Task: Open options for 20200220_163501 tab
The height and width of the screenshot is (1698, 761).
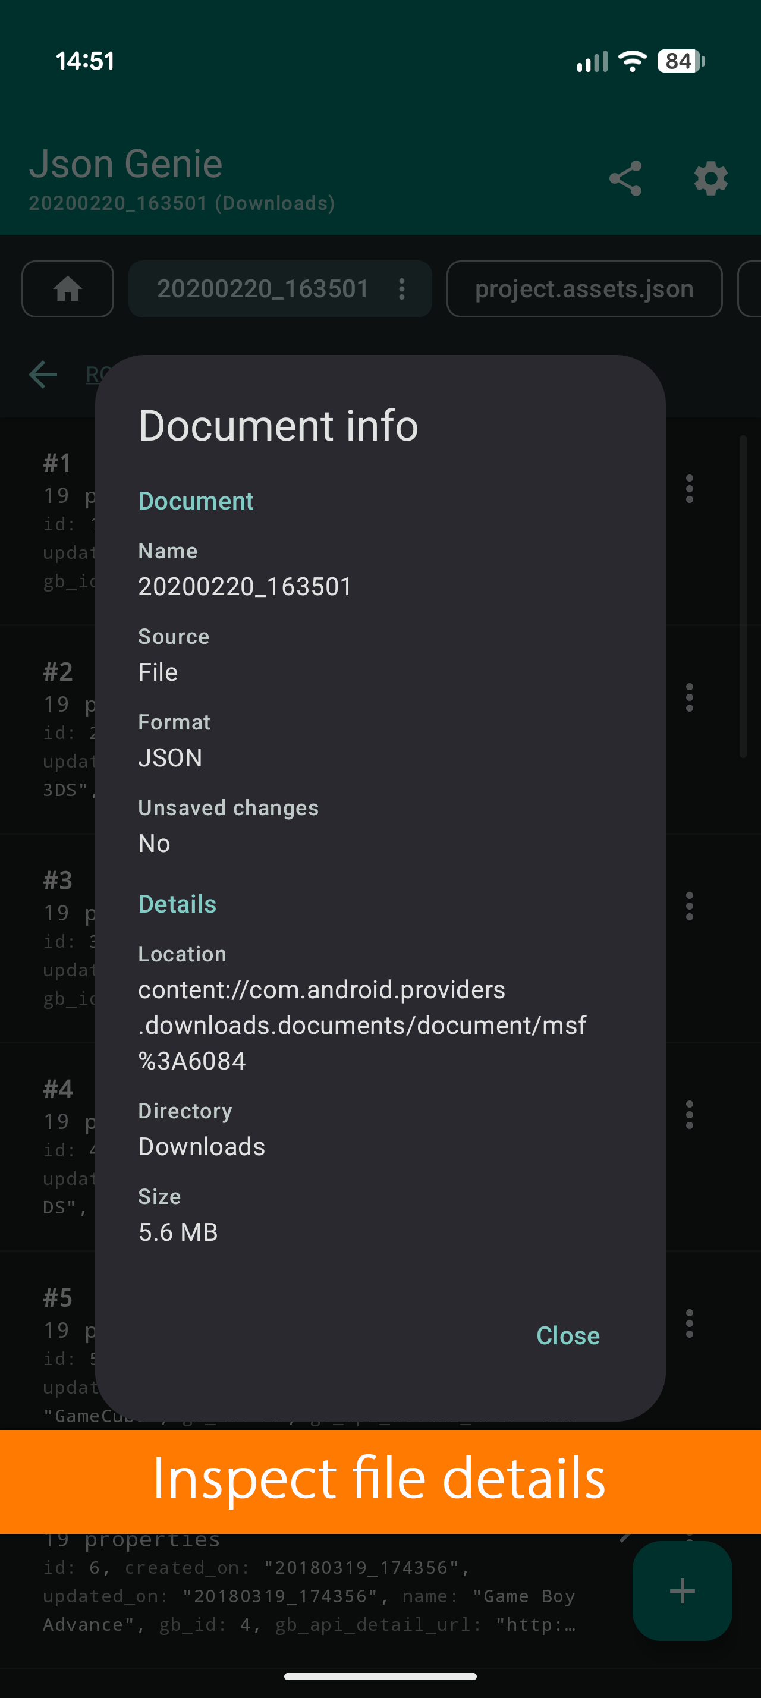Action: pyautogui.click(x=402, y=289)
